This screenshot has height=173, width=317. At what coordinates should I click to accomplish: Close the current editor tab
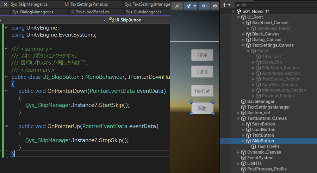tap(6, 5)
